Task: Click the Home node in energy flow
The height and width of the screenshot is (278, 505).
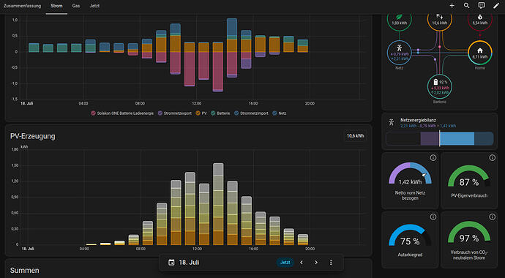Action: pyautogui.click(x=480, y=52)
